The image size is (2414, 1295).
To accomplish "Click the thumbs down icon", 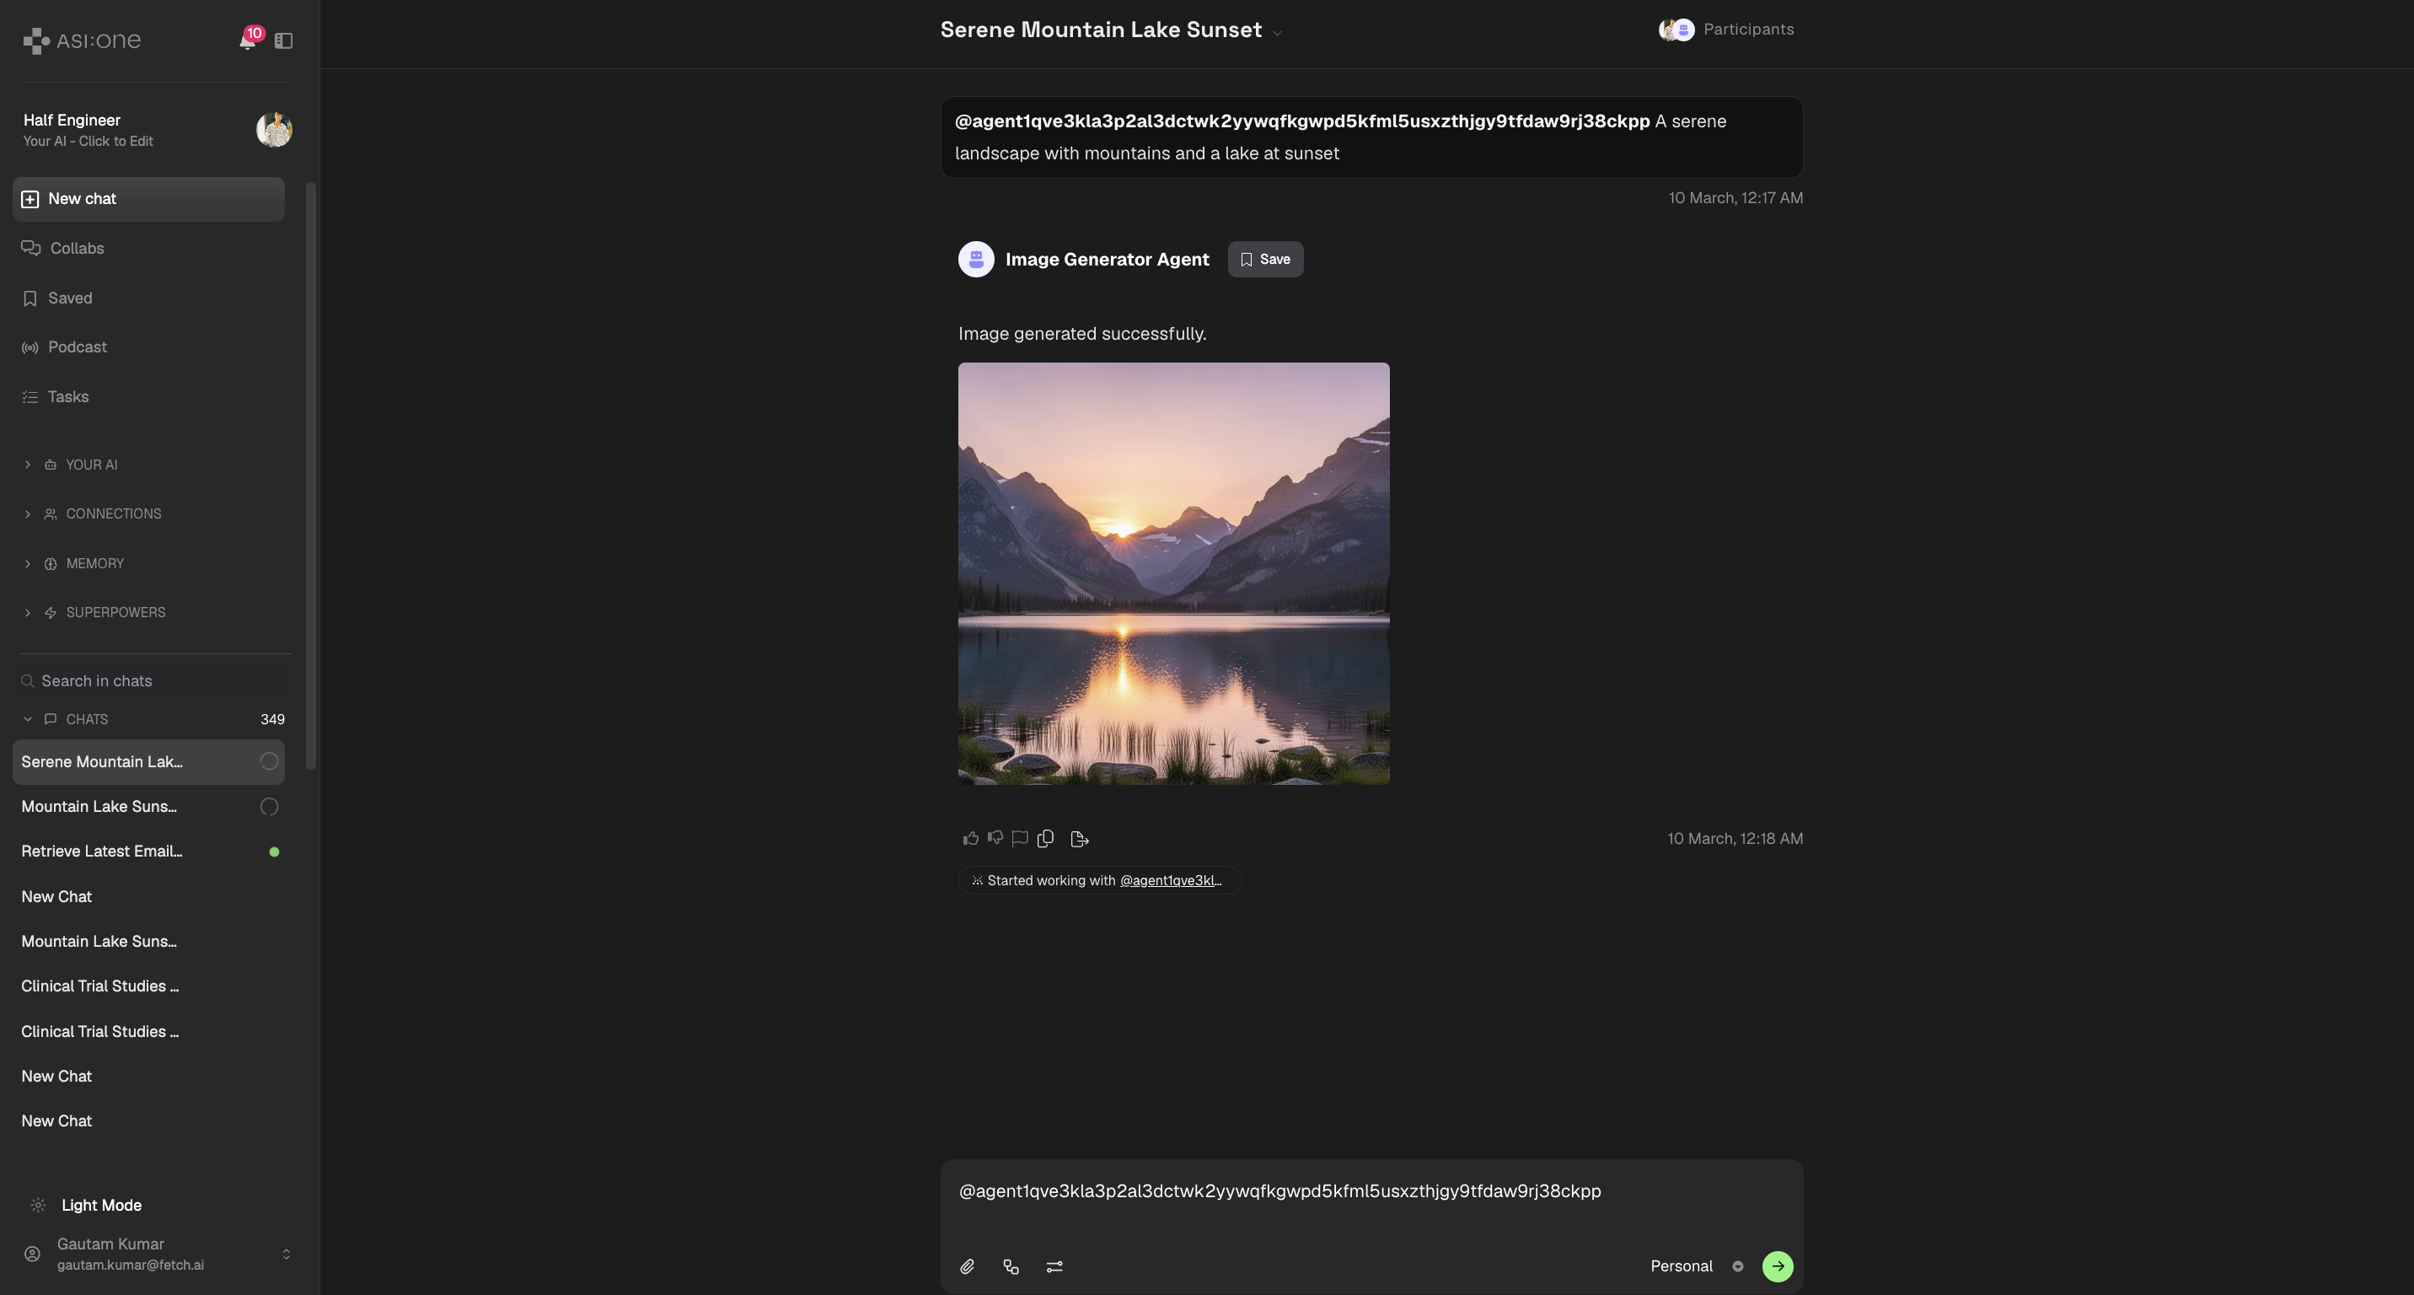I will (x=995, y=838).
